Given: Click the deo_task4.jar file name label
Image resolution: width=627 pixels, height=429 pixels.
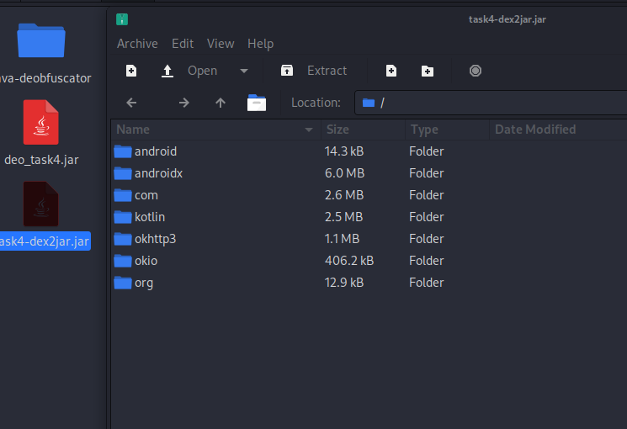Looking at the screenshot, I should [x=41, y=160].
